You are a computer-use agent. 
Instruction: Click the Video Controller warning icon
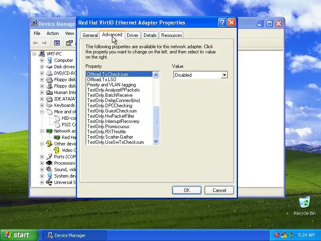(57, 150)
